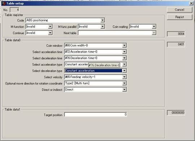Click the Code label text

click(x=21, y=21)
